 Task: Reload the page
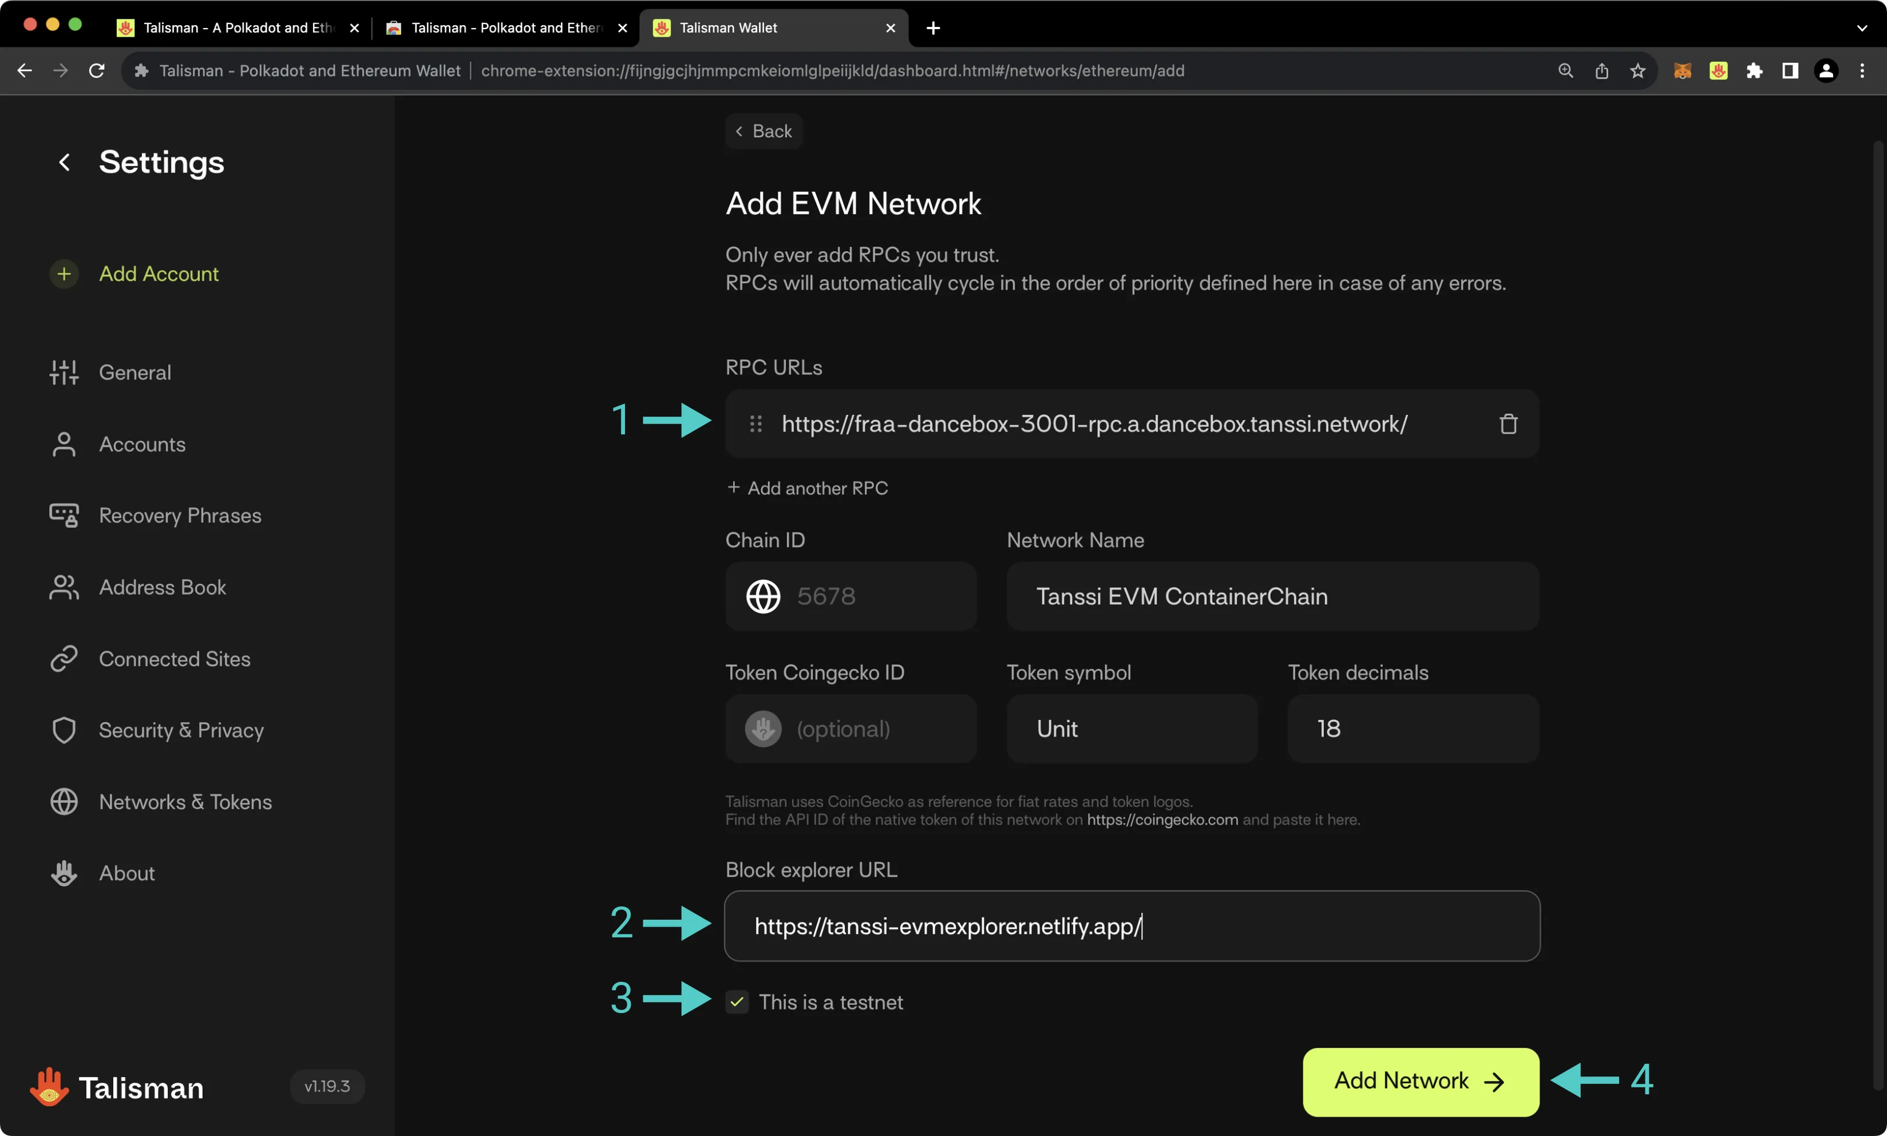click(x=97, y=71)
